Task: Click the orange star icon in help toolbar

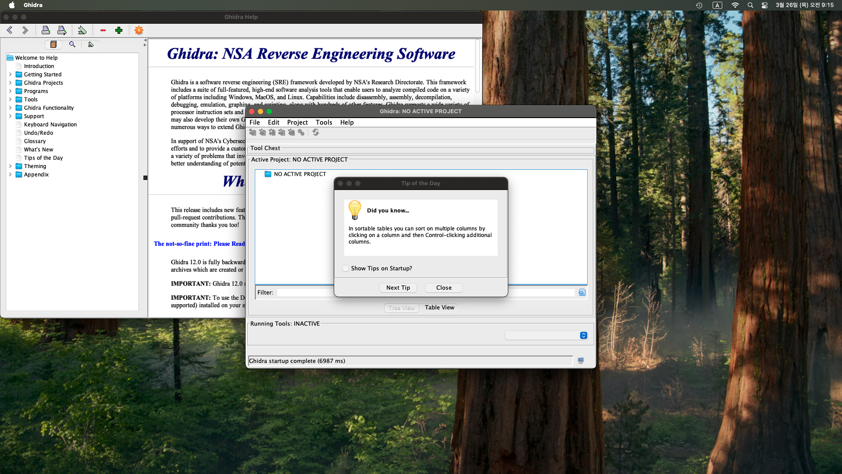Action: 139,30
